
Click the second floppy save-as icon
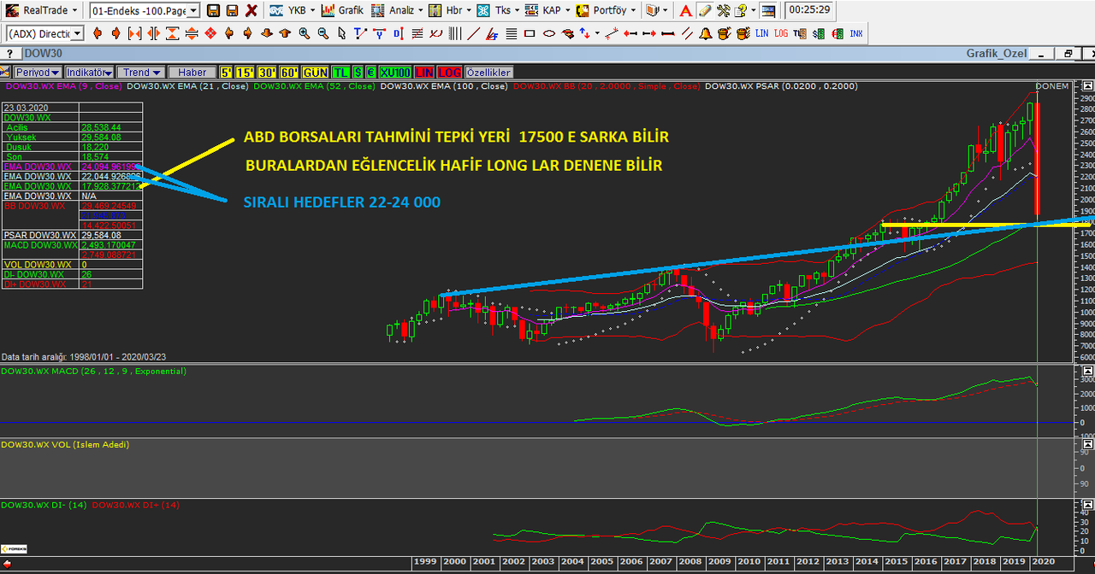click(232, 10)
